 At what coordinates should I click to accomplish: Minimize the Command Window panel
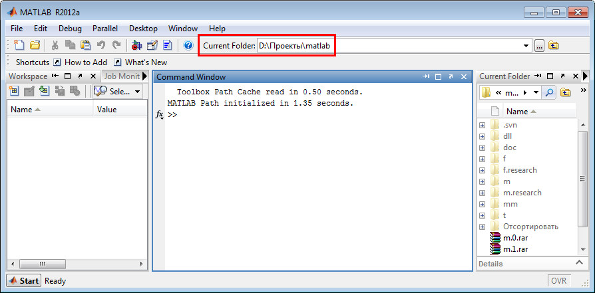pos(426,77)
